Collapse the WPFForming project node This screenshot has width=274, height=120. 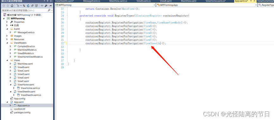click(4, 18)
